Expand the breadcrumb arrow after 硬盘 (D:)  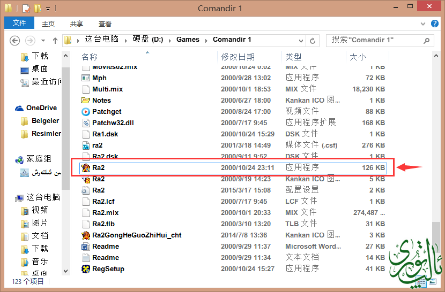click(x=170, y=41)
